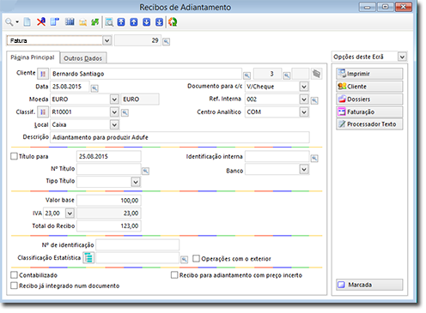426x313 pixels.
Task: Open the Moeda EURO dropdown
Action: click(114, 99)
